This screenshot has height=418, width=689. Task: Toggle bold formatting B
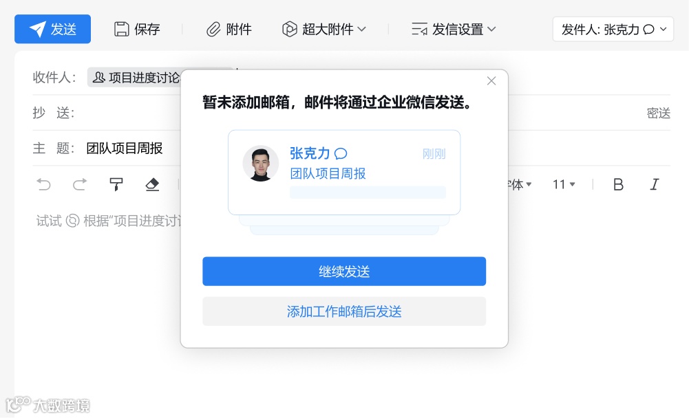click(618, 184)
